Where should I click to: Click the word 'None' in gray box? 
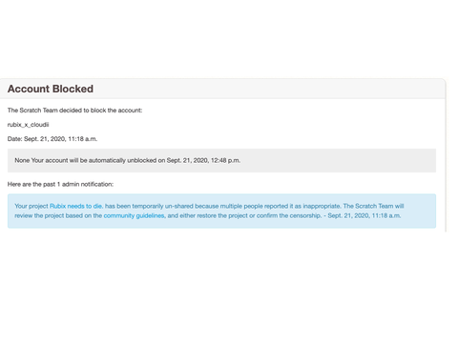22,160
